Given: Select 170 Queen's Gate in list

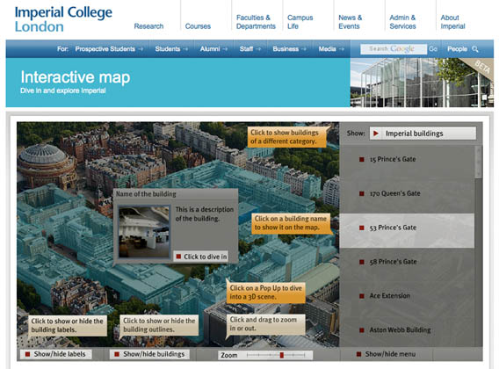Looking at the screenshot, I should [407, 193].
